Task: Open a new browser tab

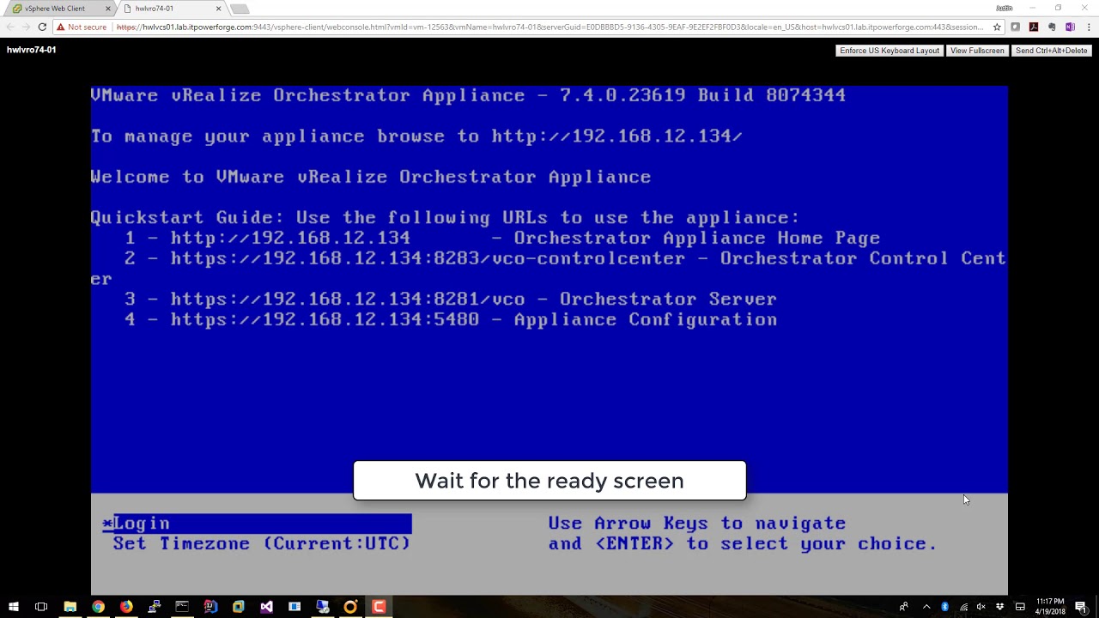Action: click(240, 9)
